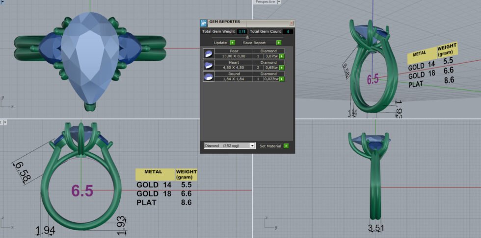Select the Perspective viewport label
Screen dimensions: 481x238
coord(265,2)
